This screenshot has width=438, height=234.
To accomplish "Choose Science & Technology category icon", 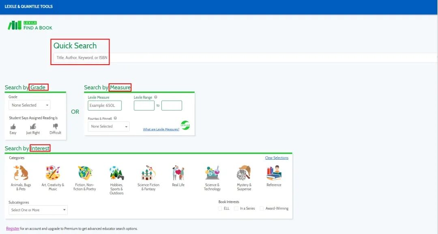I will pyautogui.click(x=212, y=173).
